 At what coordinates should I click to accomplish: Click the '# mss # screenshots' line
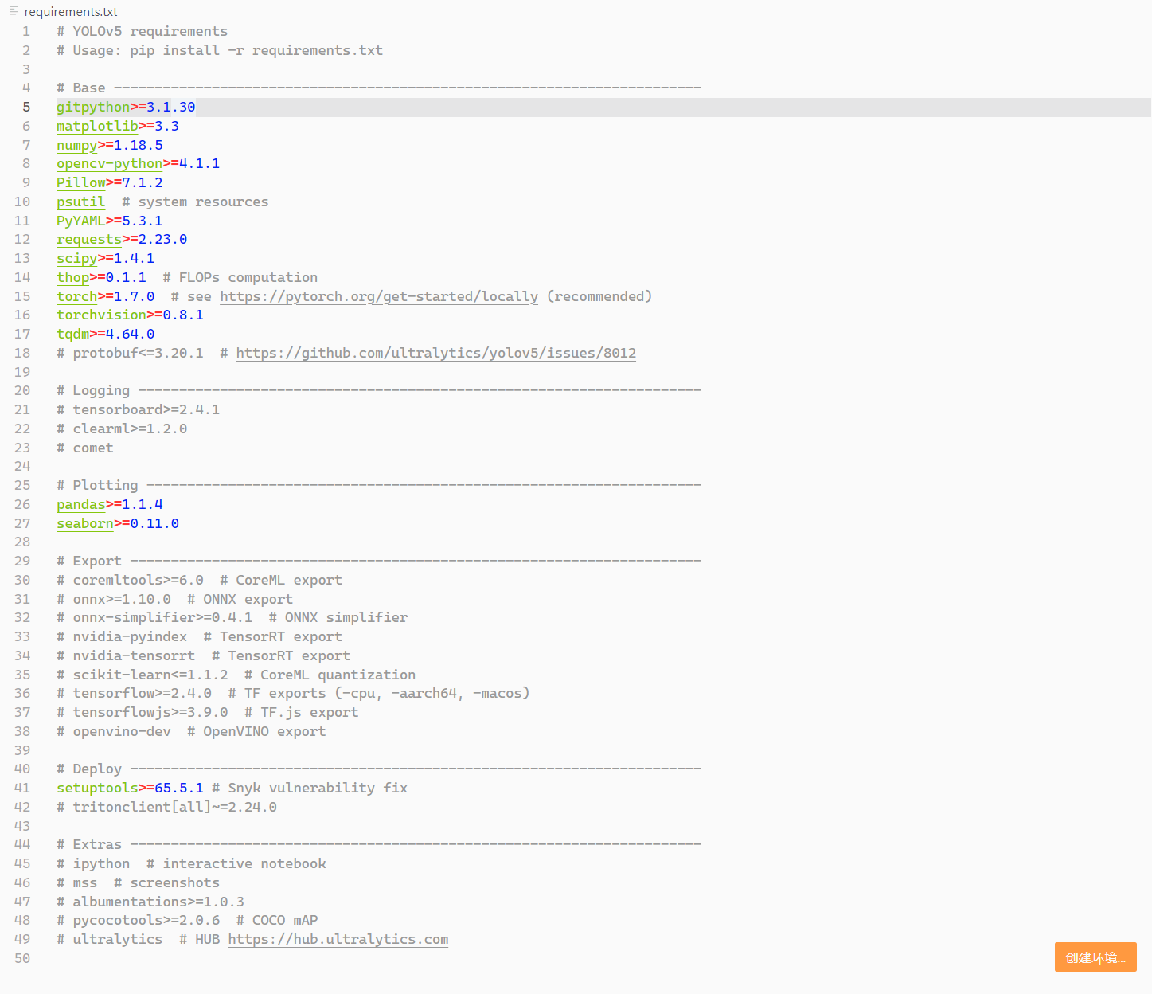[139, 882]
